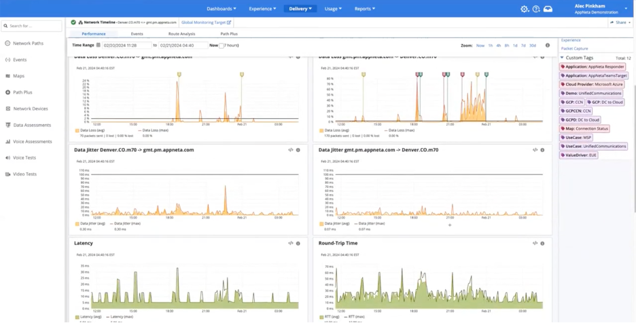Set zoom to 1d
The height and width of the screenshot is (323, 636).
click(515, 45)
